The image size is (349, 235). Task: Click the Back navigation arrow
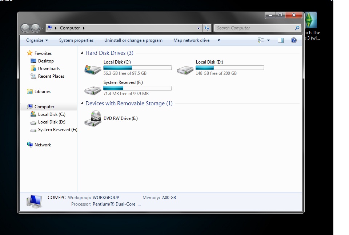pos(25,28)
